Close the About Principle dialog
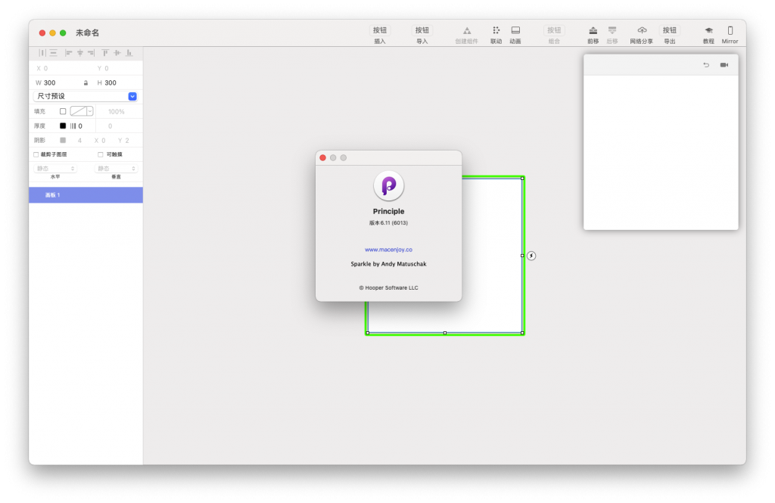The image size is (775, 503). tap(322, 157)
